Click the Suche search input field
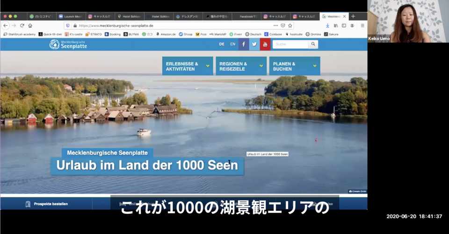 tap(290, 44)
